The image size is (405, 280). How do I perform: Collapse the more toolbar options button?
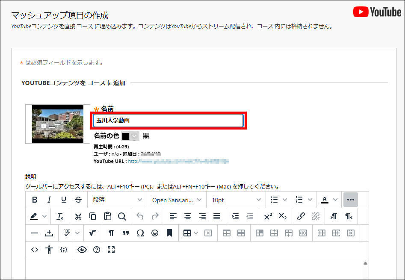coord(351,200)
